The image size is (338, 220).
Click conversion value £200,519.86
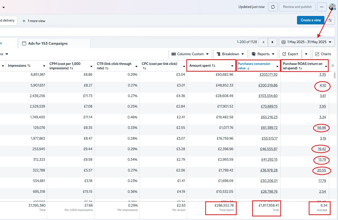tap(268, 85)
